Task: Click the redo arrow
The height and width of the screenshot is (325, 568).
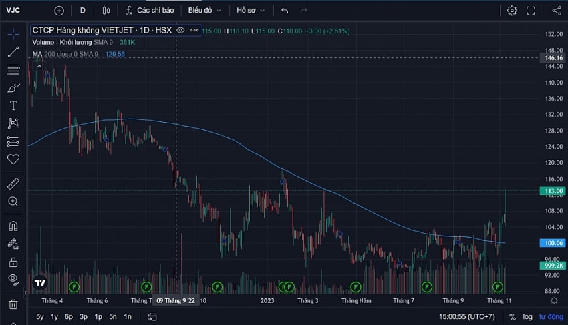Action: [303, 11]
